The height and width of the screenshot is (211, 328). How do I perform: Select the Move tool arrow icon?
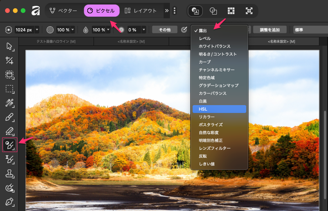coord(9,47)
